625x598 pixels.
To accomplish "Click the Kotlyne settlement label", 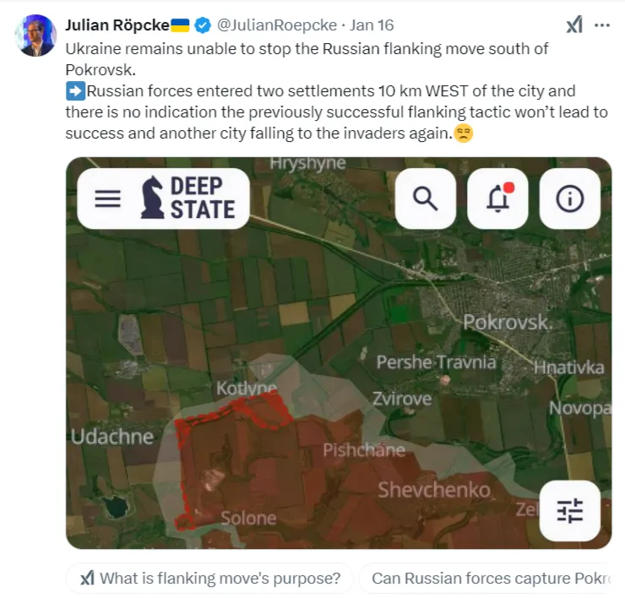I will (247, 388).
